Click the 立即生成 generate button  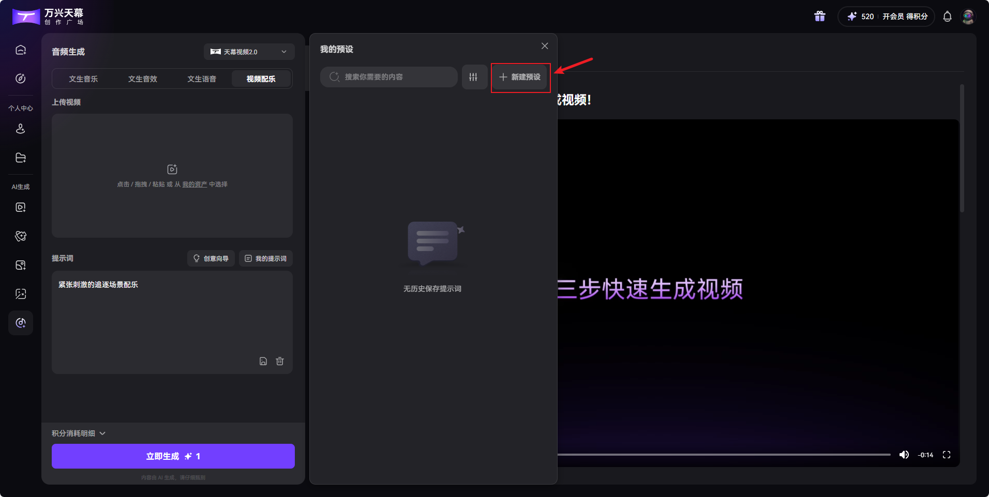point(172,456)
